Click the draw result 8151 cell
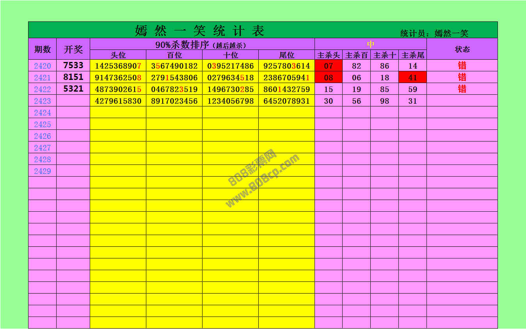The width and height of the screenshot is (526, 329). [73, 77]
